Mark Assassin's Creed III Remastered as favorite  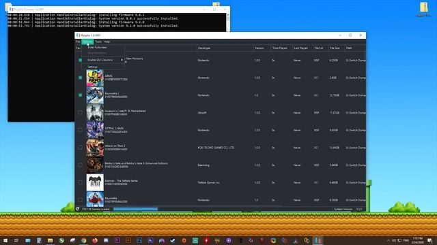[x=81, y=112]
